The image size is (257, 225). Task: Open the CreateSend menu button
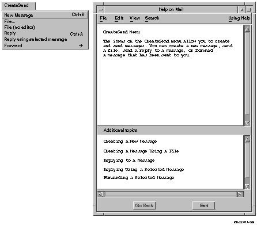point(18,6)
